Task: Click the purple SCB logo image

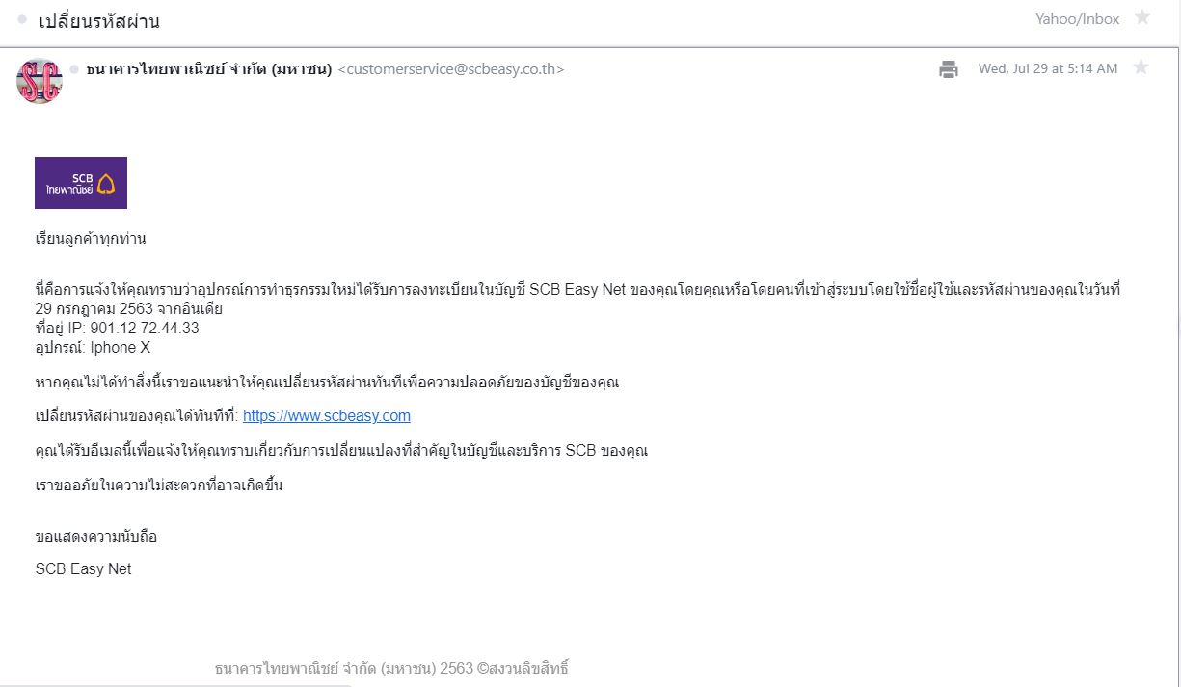Action: pos(81,183)
